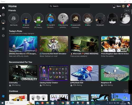The image size is (132, 105).
Task: Open friend Ansar8673's avatar
Action: tap(51, 18)
